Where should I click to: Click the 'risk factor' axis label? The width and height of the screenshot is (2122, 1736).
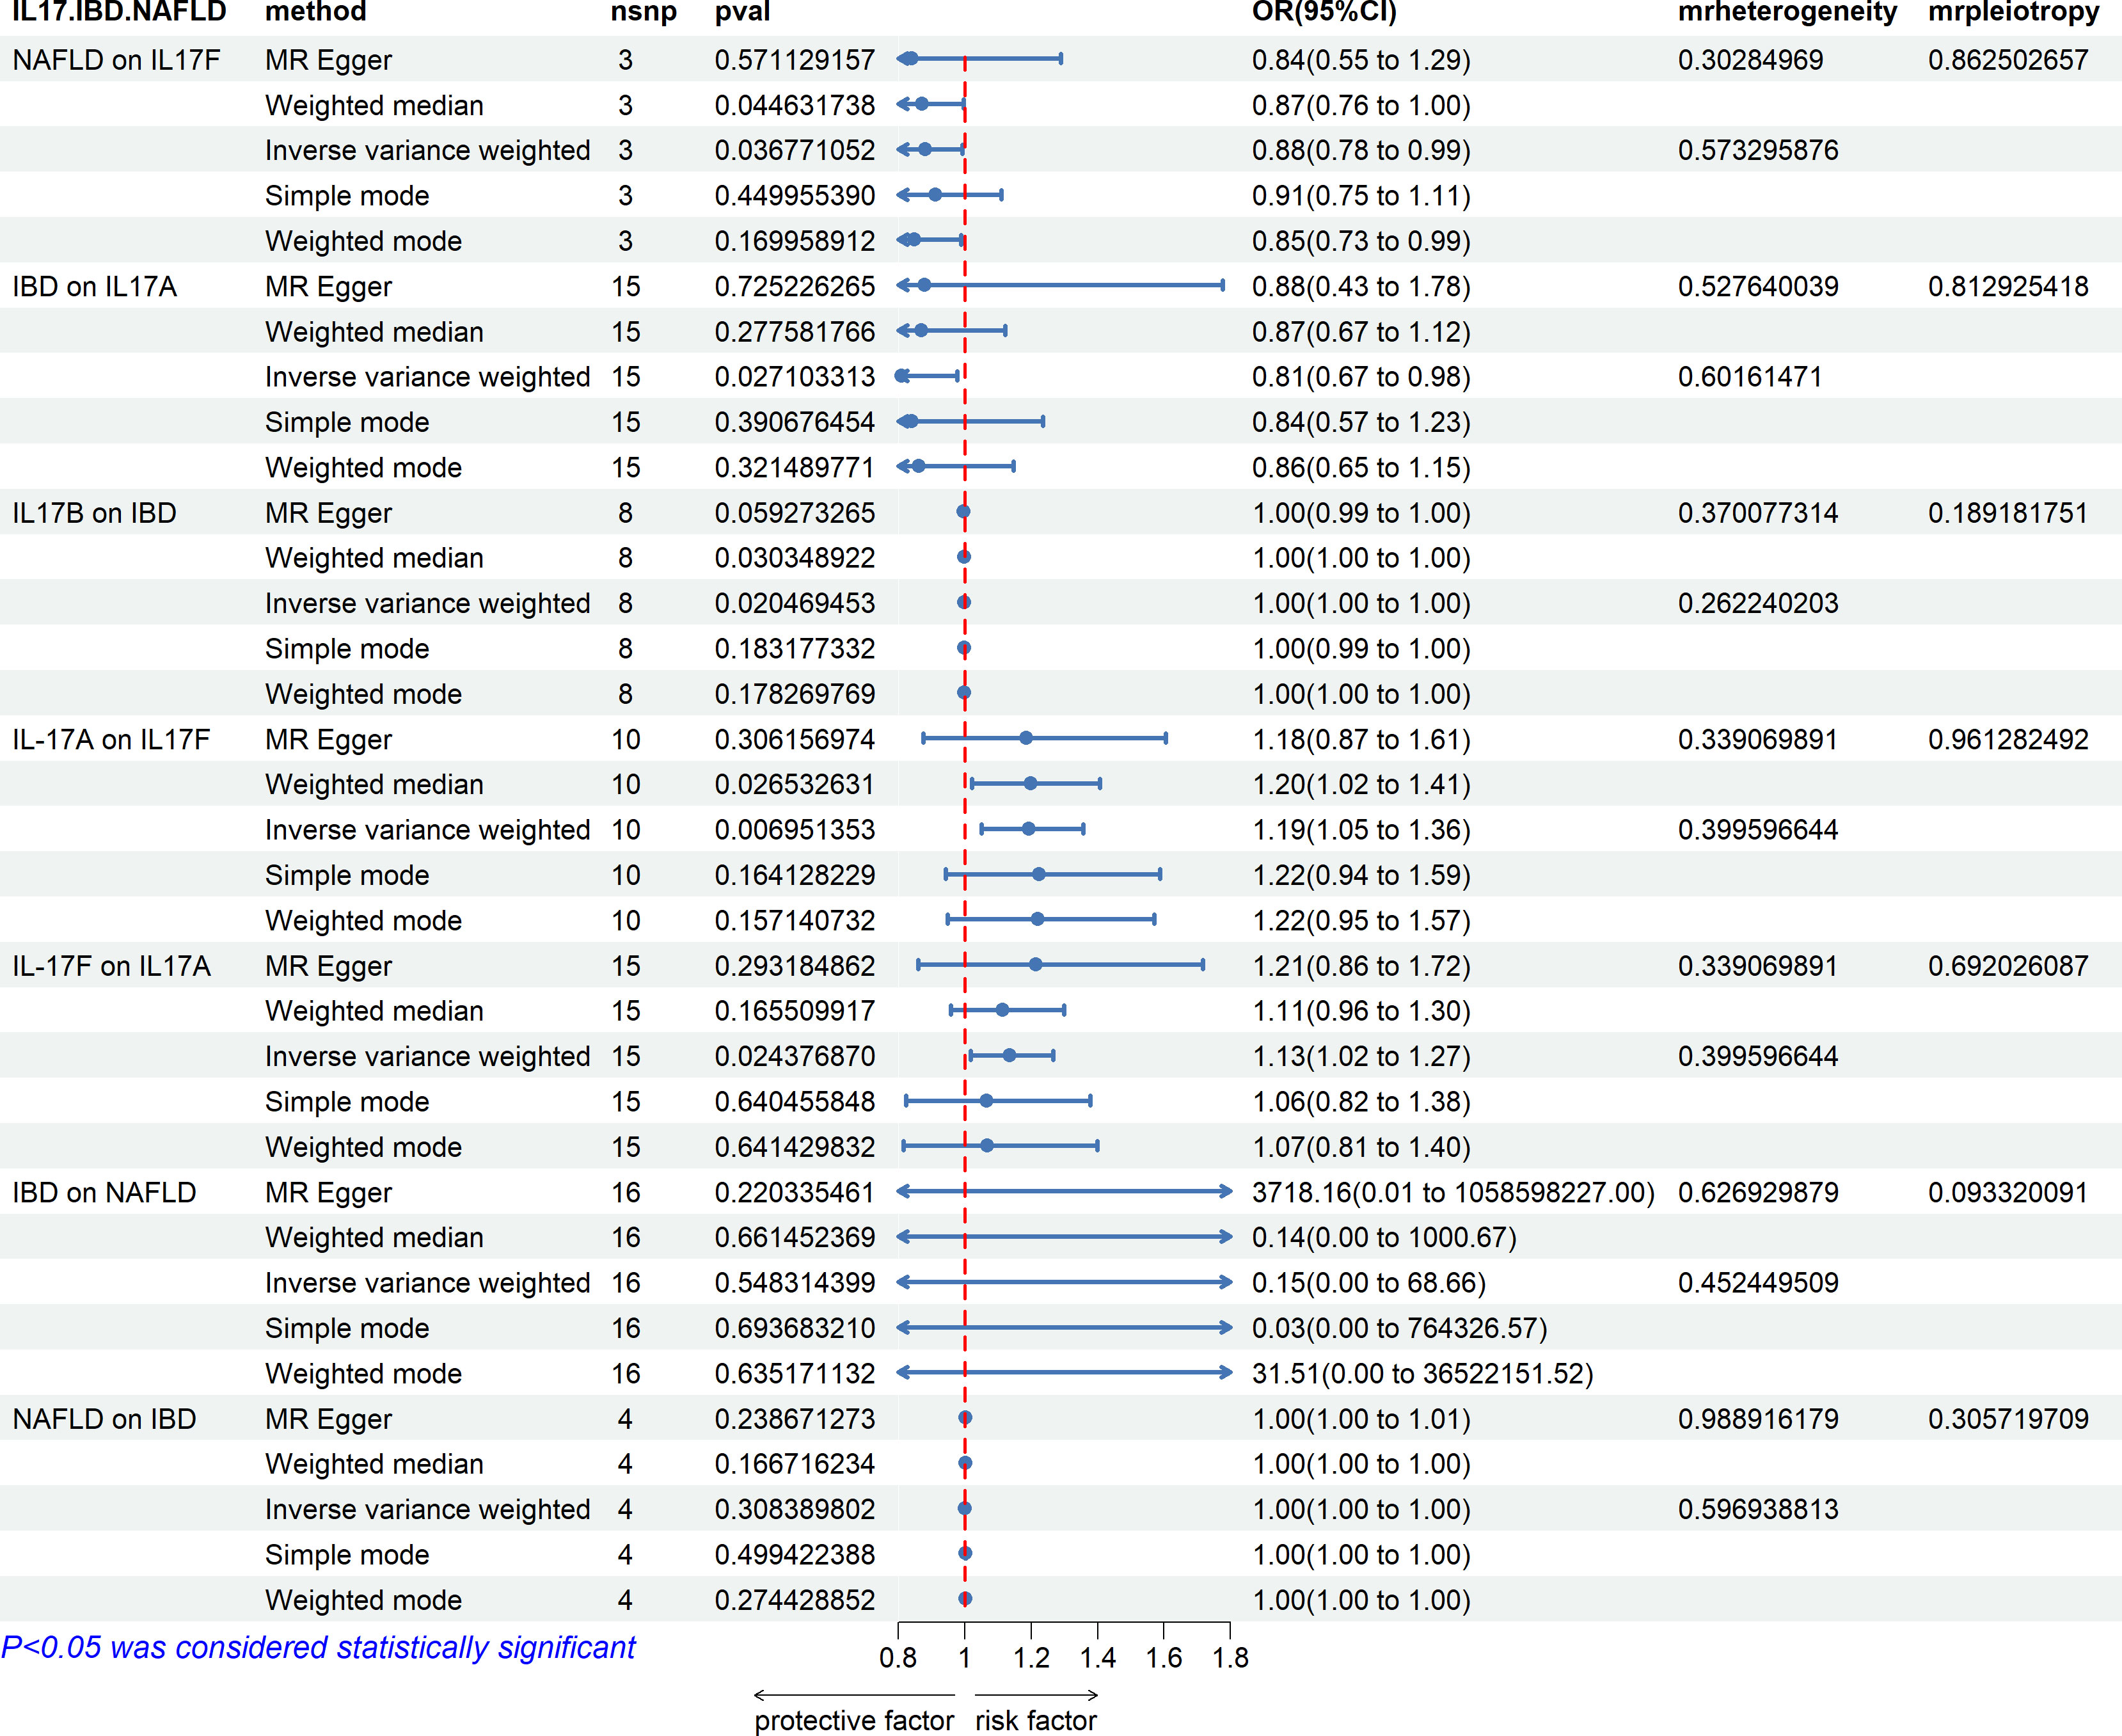(x=1036, y=1720)
